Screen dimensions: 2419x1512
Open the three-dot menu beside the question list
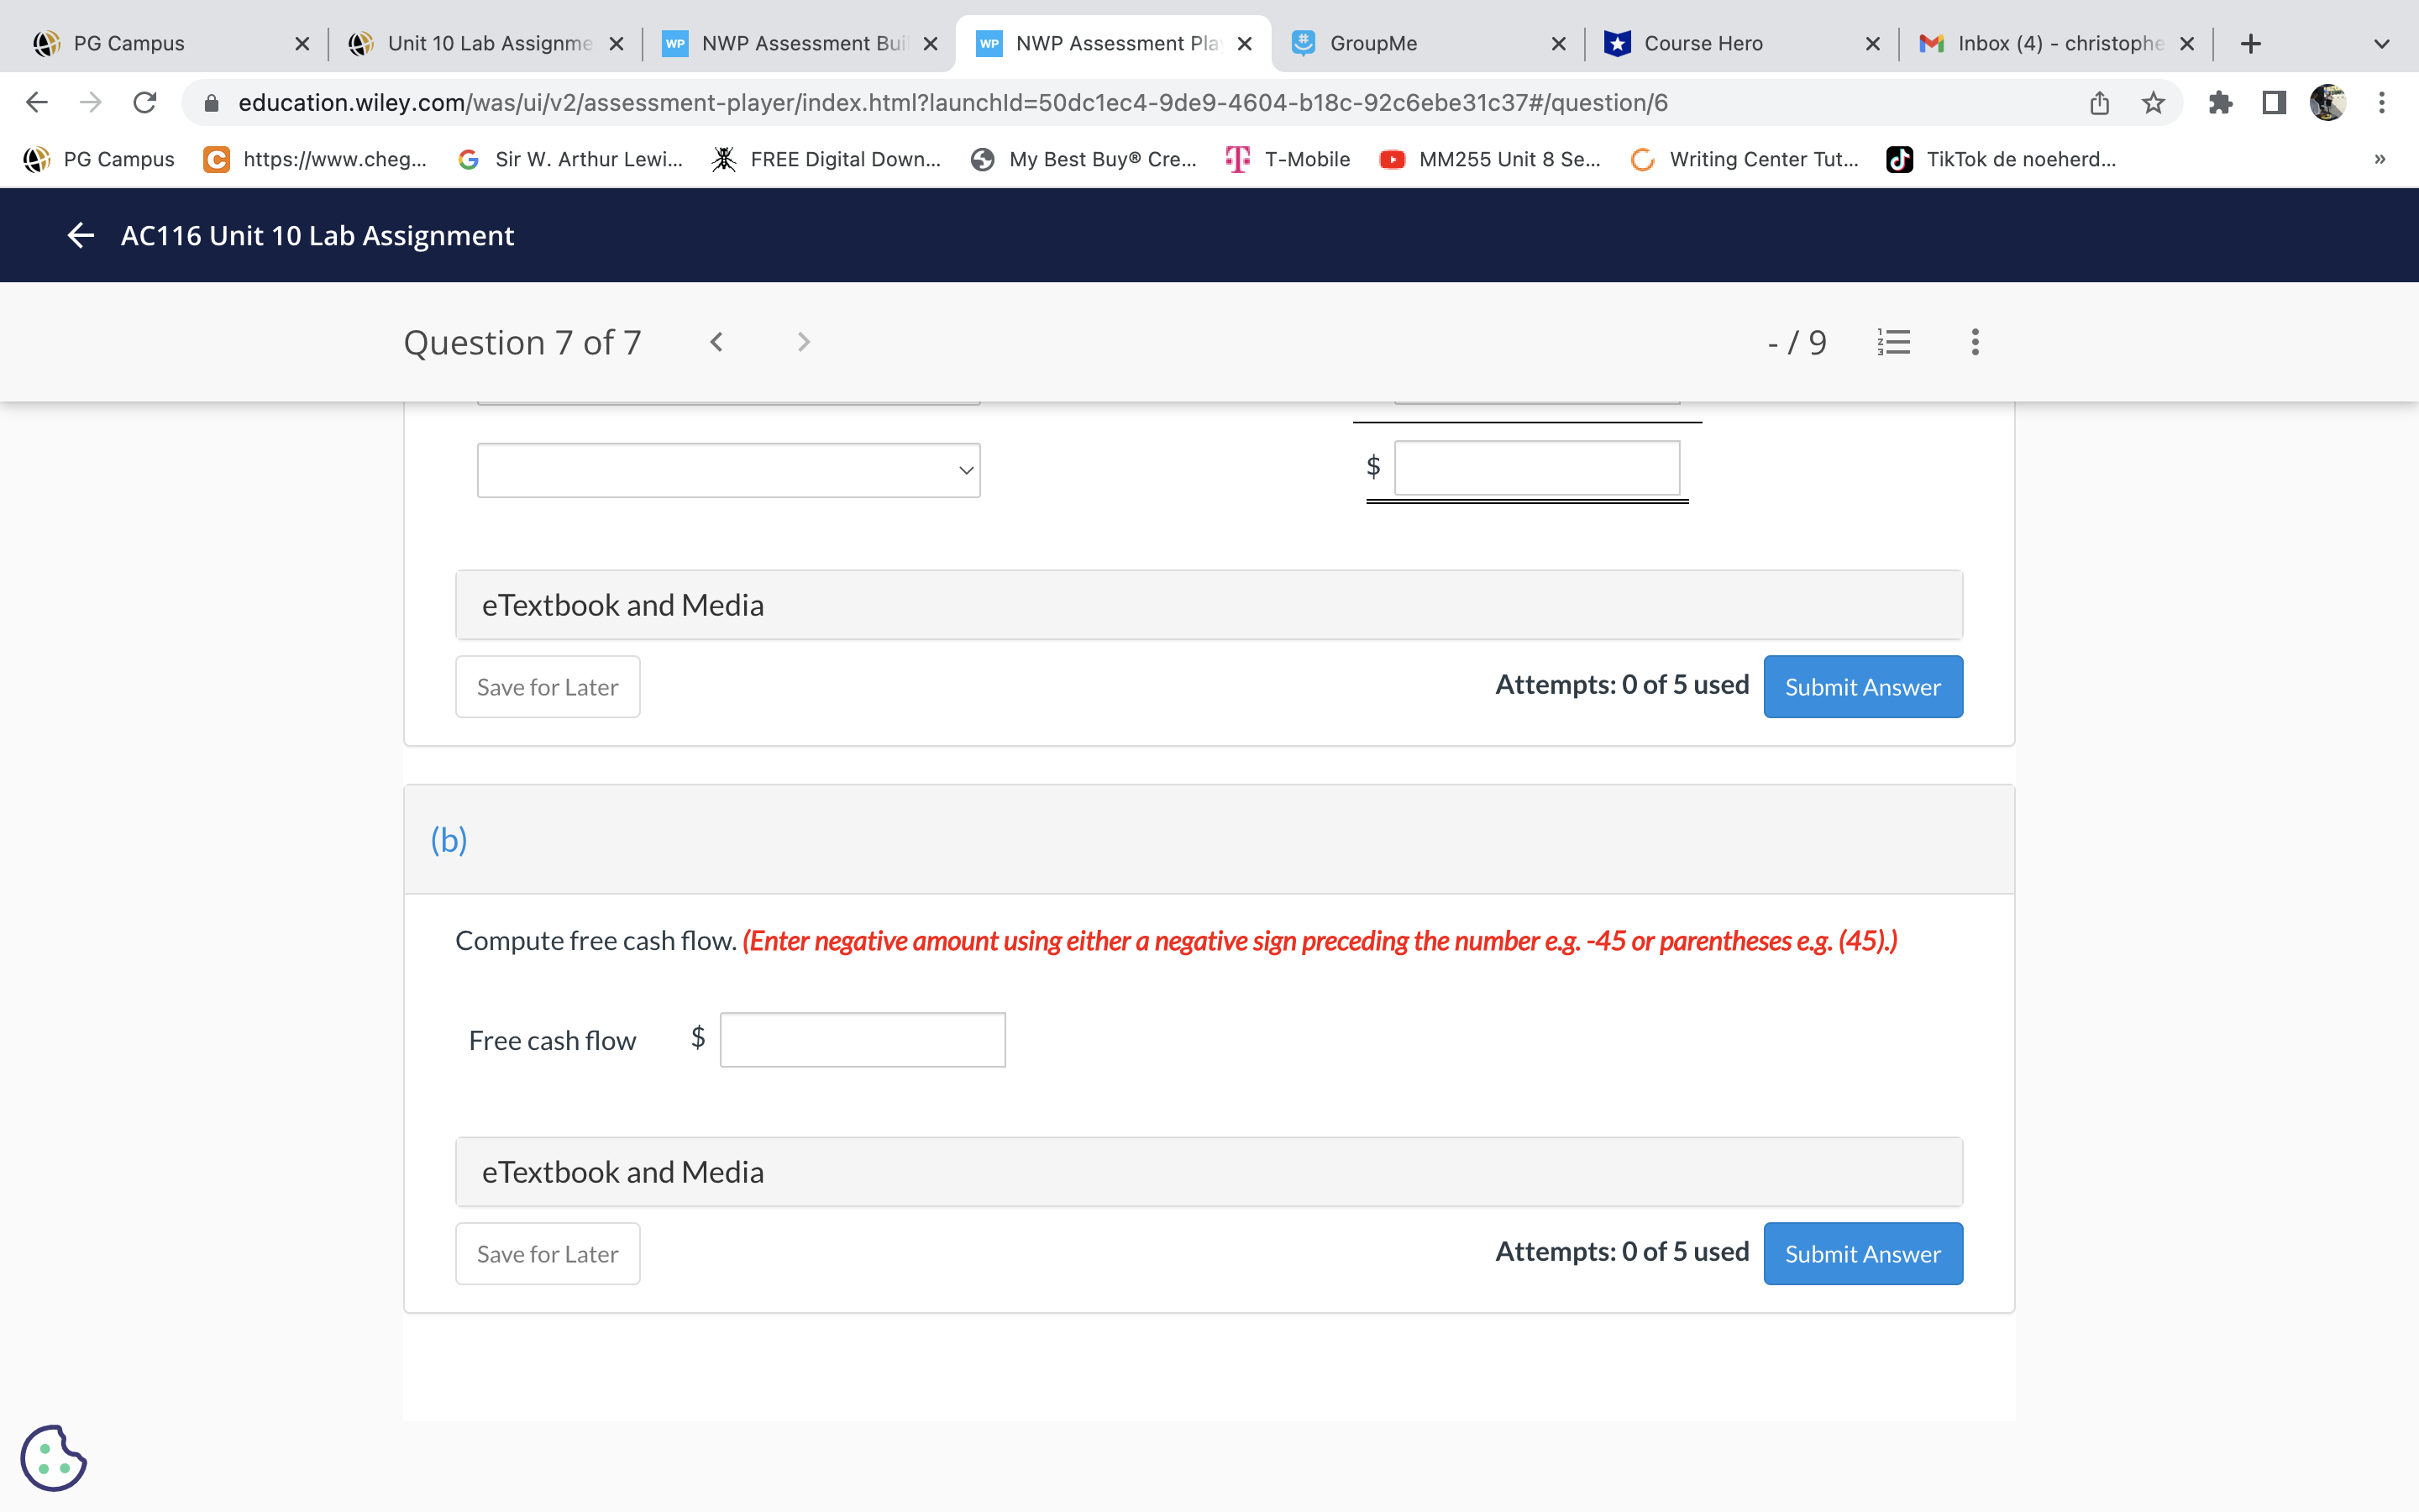coord(1974,342)
